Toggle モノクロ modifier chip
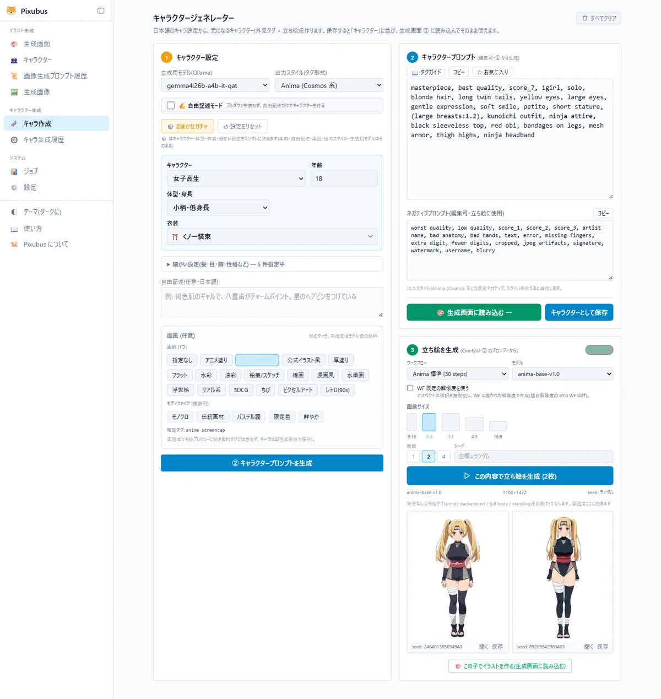661x699 pixels. 180,417
